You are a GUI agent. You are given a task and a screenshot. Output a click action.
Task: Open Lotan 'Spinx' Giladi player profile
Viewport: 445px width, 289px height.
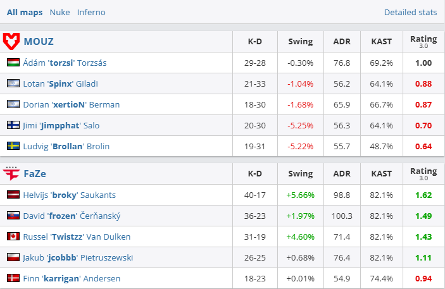tap(61, 83)
